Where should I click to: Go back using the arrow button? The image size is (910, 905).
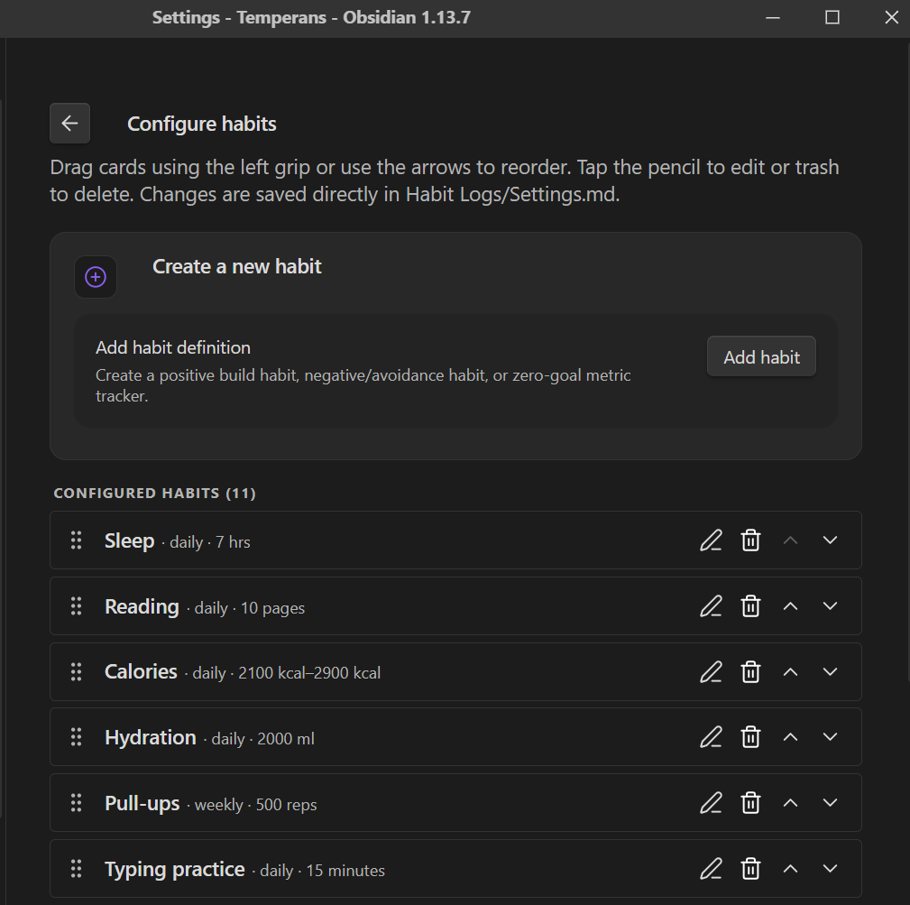[69, 123]
